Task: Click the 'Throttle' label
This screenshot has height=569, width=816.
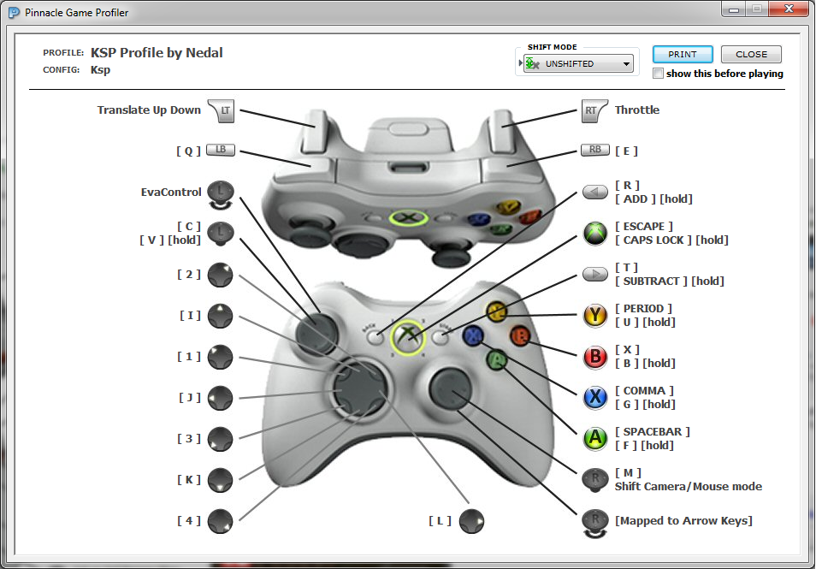Action: pos(637,110)
